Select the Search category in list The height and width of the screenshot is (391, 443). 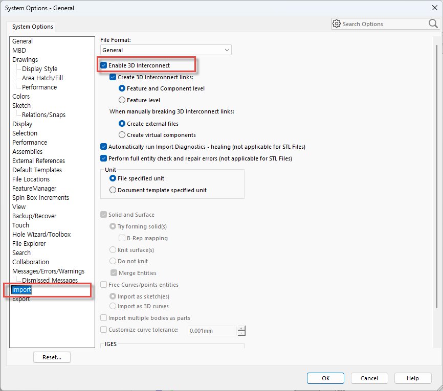21,252
